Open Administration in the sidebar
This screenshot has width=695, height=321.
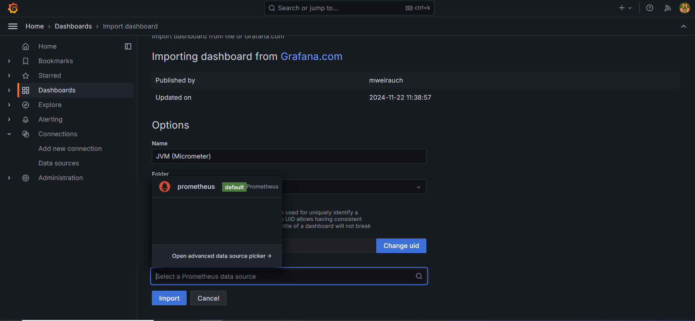point(61,178)
